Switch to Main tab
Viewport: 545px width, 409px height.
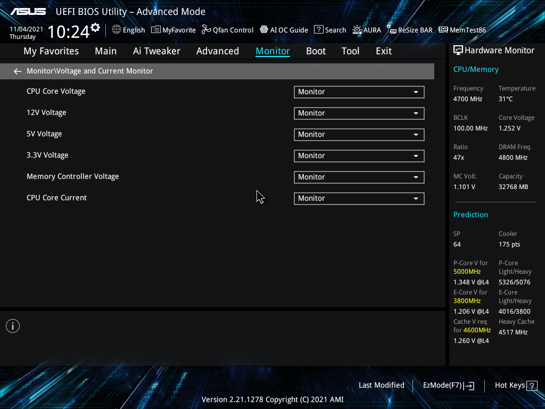pyautogui.click(x=106, y=51)
